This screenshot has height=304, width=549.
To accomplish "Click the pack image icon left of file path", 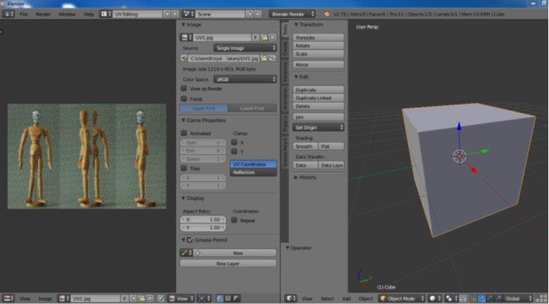I will (x=184, y=58).
